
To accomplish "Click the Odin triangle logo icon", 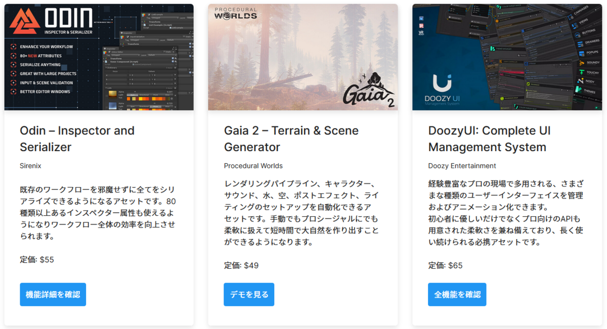I will coord(25,21).
